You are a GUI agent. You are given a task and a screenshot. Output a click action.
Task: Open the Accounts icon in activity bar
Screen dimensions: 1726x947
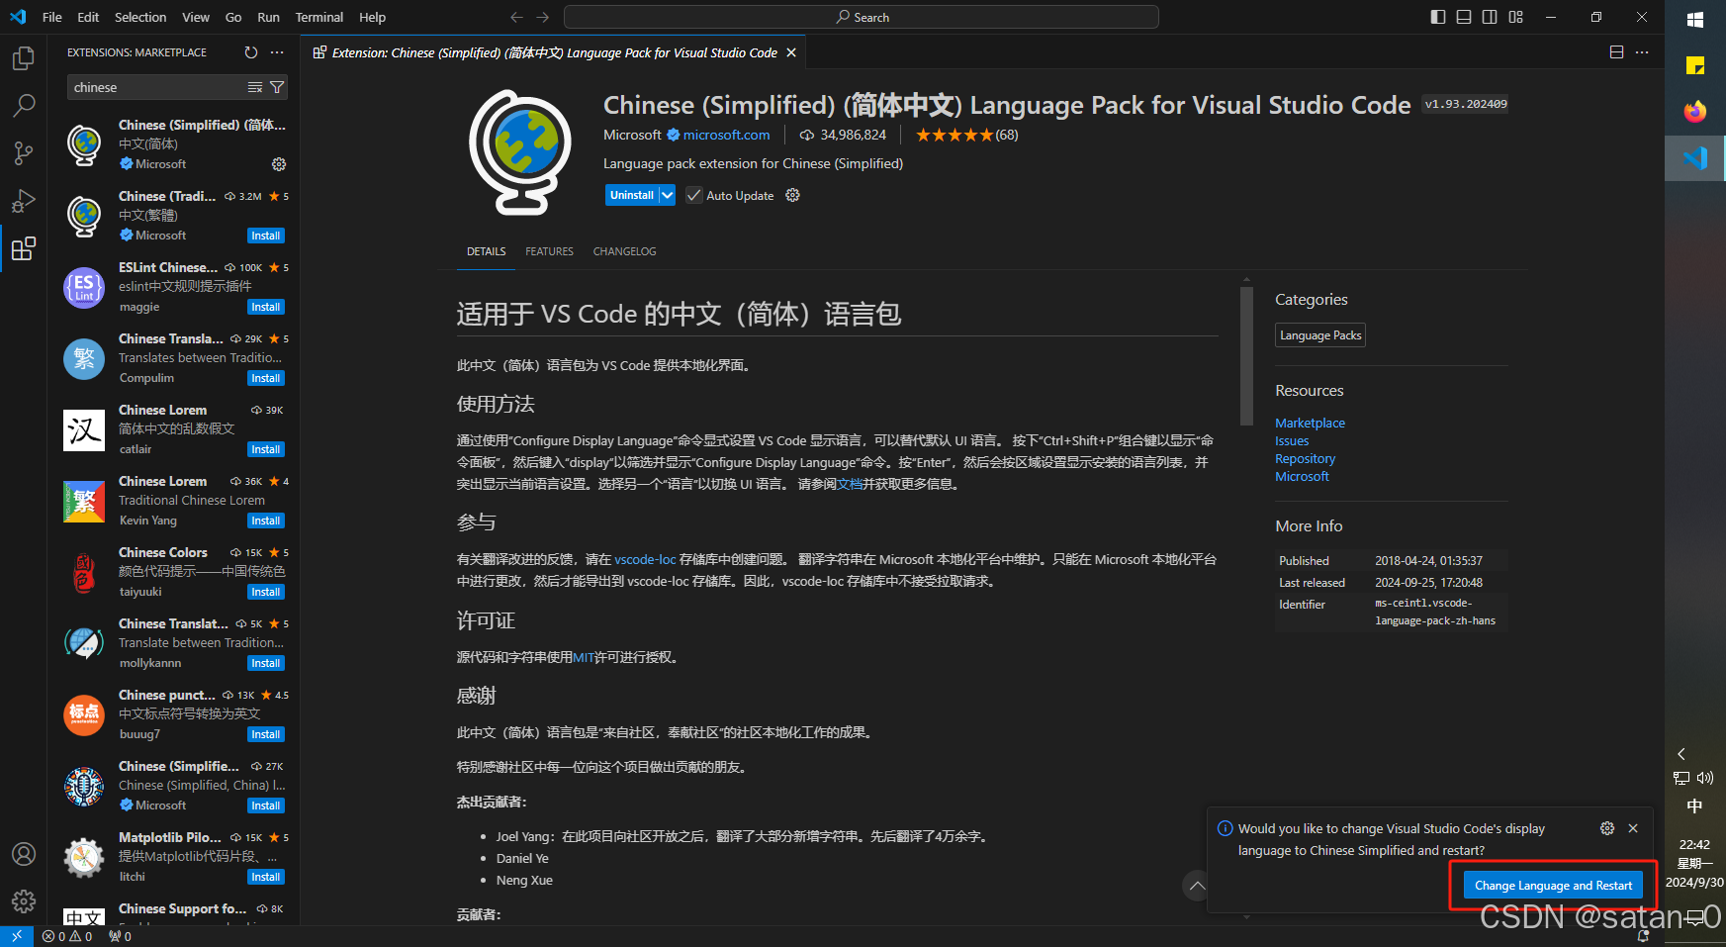pos(24,854)
